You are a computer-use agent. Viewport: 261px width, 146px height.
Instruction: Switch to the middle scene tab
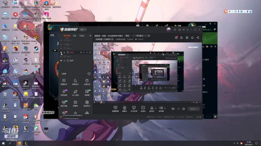tap(75, 36)
